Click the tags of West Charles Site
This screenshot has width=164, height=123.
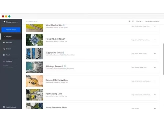[141, 26]
